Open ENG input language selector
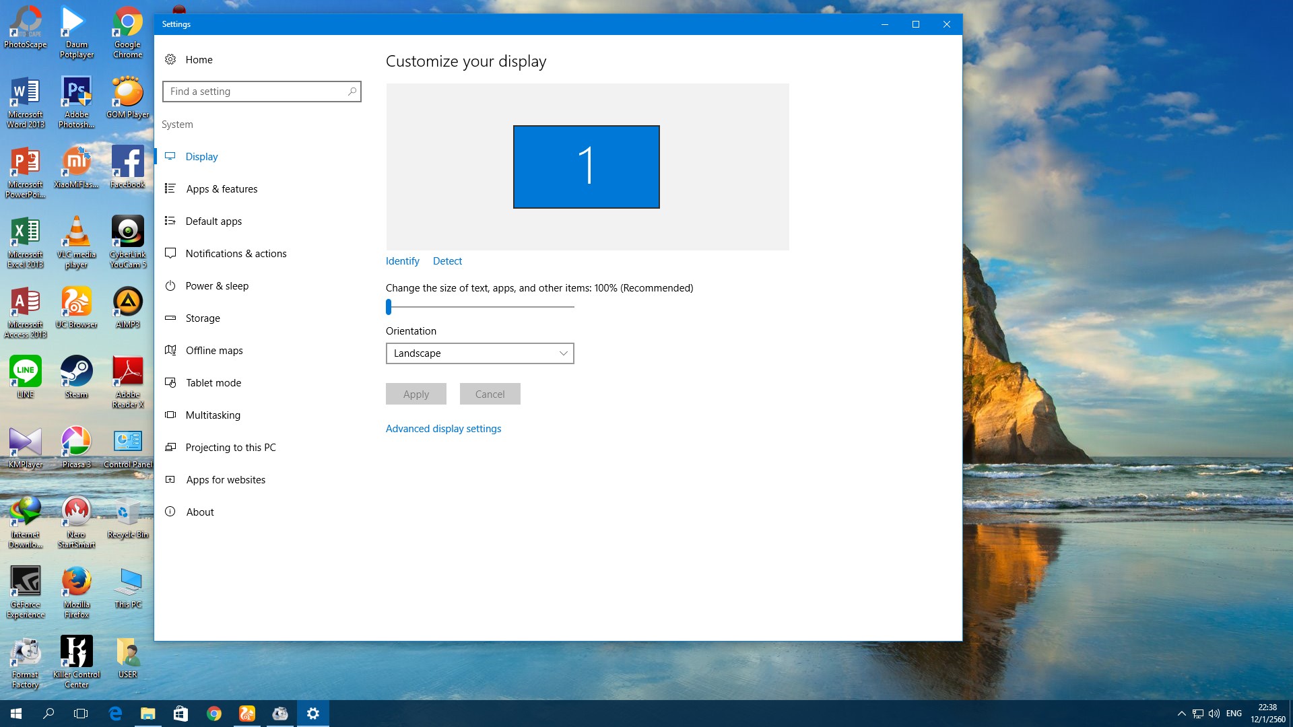The width and height of the screenshot is (1293, 727). [x=1234, y=714]
